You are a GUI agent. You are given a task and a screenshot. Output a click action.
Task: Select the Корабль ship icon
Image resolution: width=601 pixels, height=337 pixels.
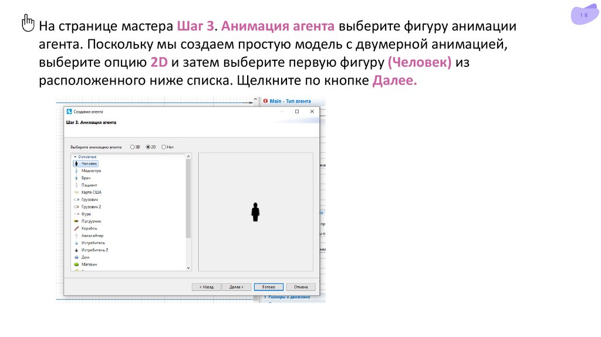(x=76, y=228)
